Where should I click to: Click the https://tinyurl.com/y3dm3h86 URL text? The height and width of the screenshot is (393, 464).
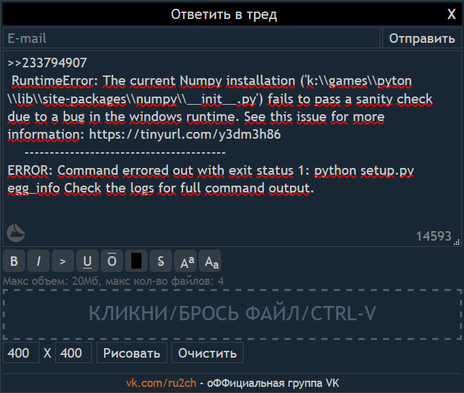click(185, 135)
